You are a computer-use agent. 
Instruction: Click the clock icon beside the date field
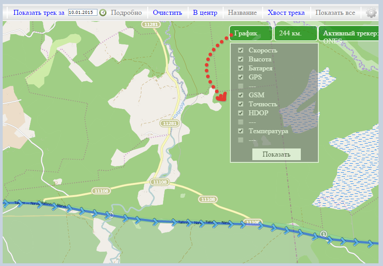point(103,13)
